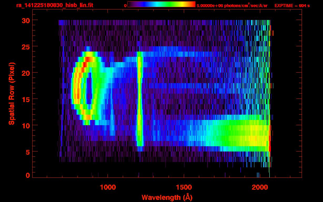
Task: Click the EXPTIME = 604 s text
Action: [x=292, y=6]
